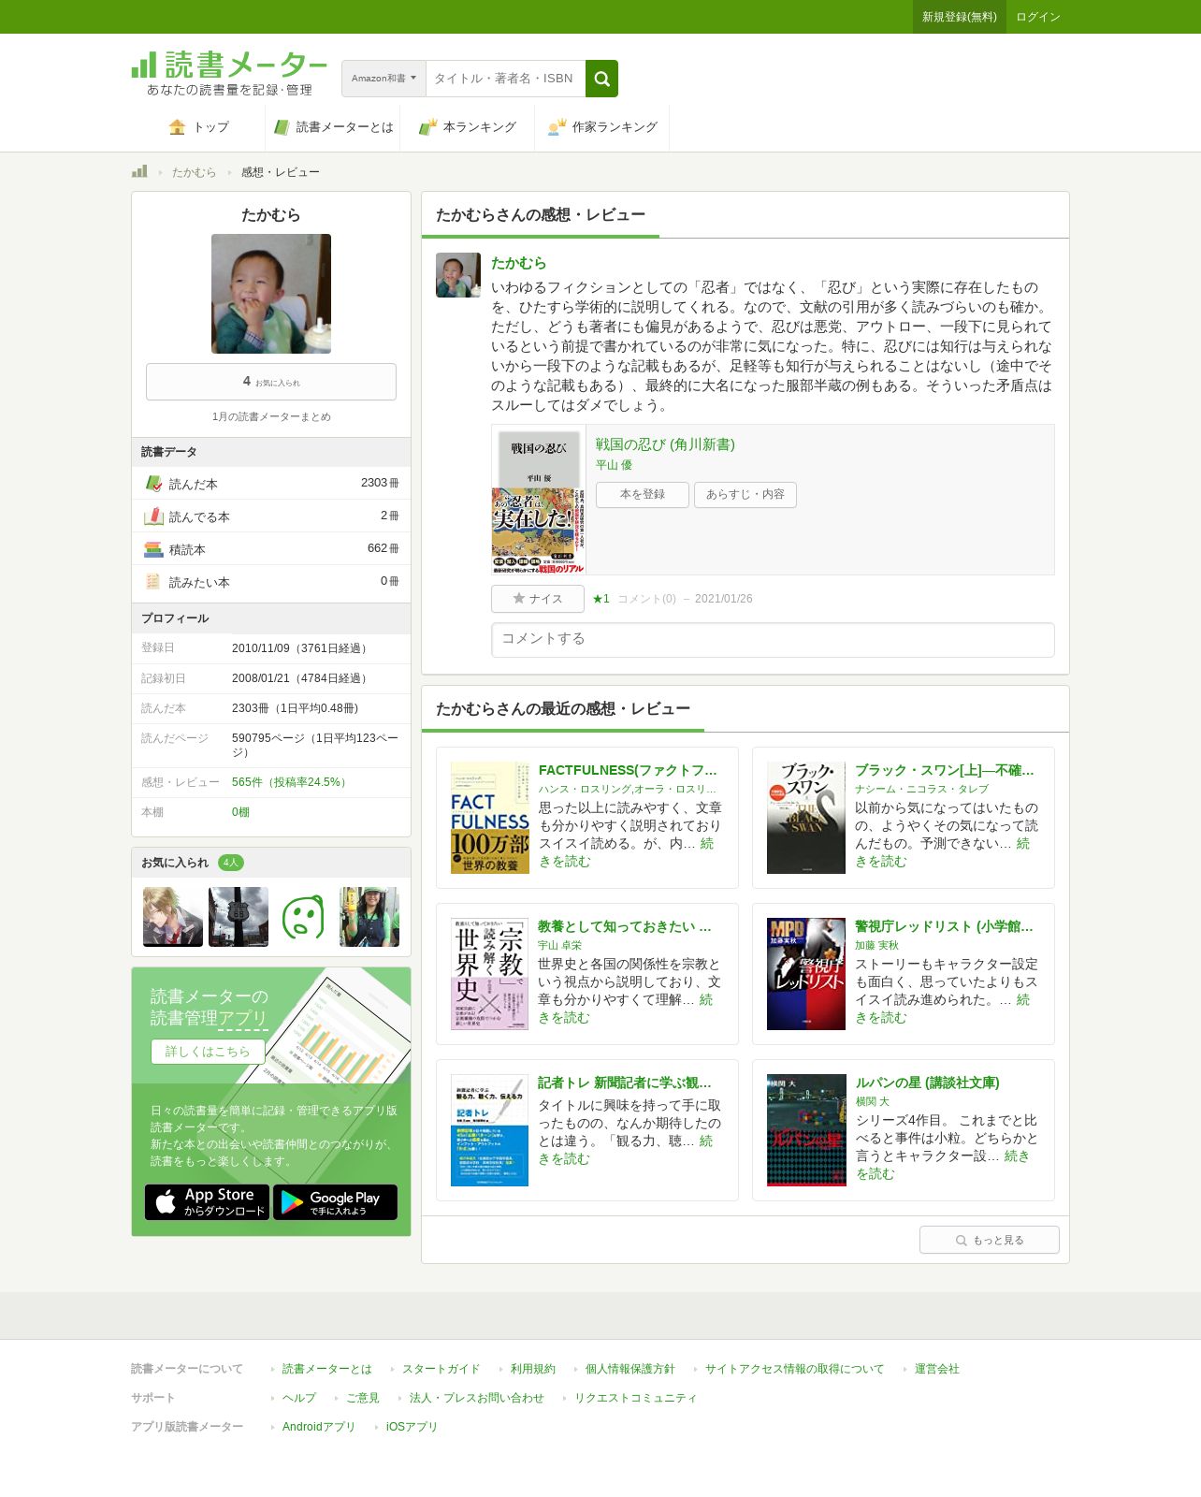The width and height of the screenshot is (1201, 1497).
Task: Click the FACTFULNESS book cover
Action: [x=490, y=818]
